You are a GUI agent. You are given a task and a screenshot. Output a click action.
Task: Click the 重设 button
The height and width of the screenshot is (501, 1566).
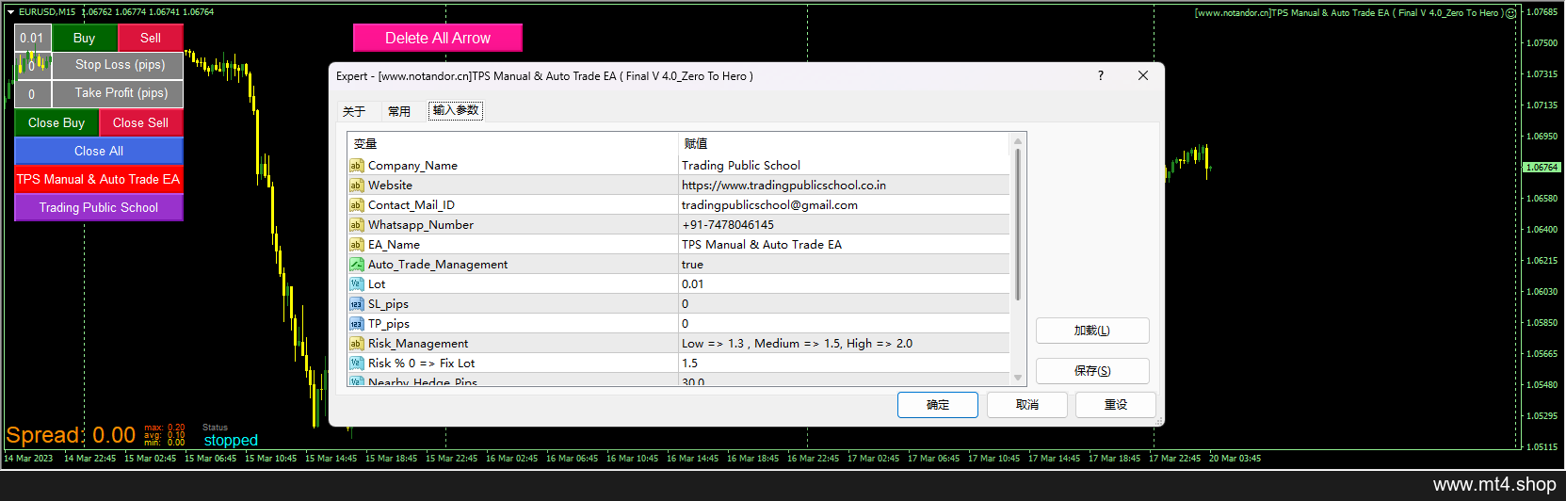(1116, 405)
